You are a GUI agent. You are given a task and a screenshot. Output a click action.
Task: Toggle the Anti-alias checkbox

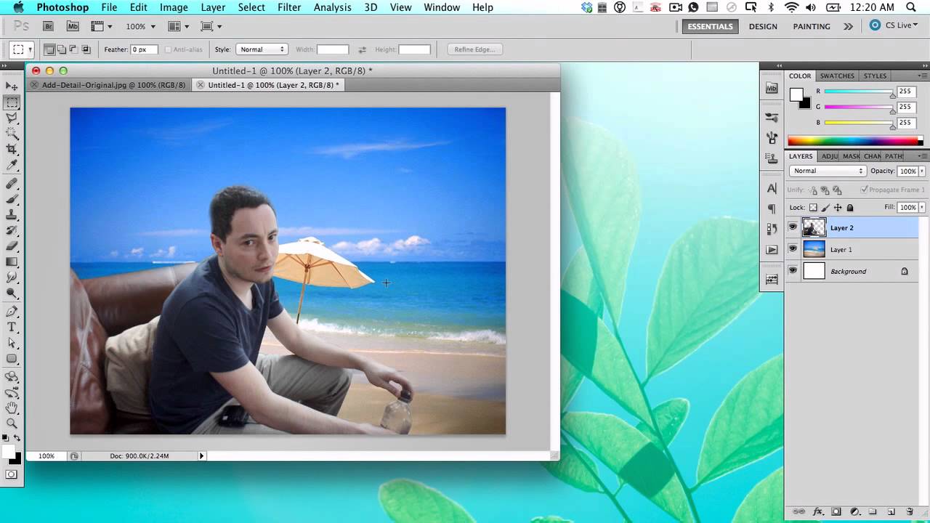click(169, 49)
